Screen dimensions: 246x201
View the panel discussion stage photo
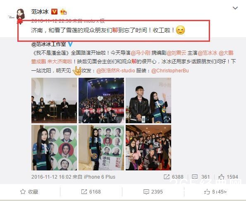point(54,100)
